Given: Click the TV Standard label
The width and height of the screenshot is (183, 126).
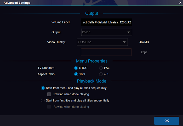Looking at the screenshot, I should [46, 68].
